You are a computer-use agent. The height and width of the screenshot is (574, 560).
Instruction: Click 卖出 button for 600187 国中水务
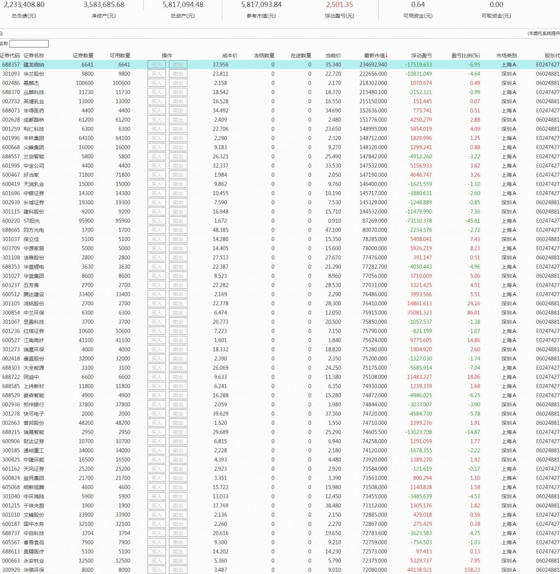[178, 524]
